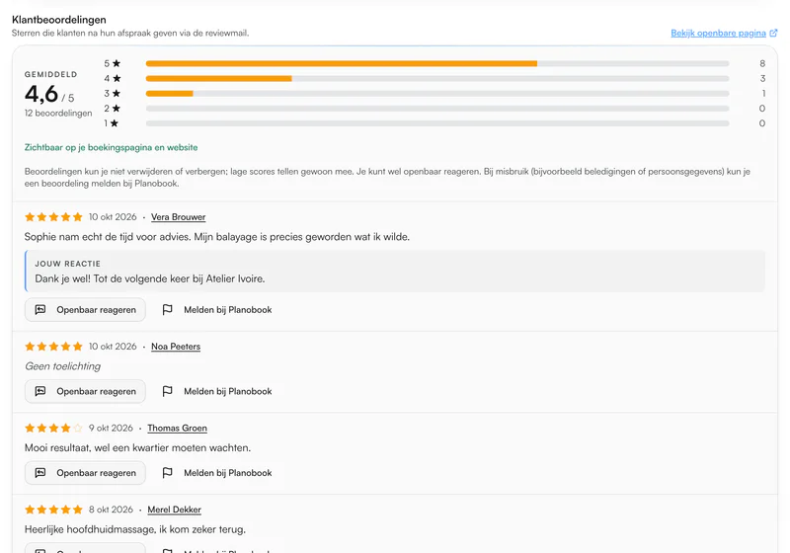
Task: Report Thomas Groen's review via 'Melden bij Planobook'
Action: pyautogui.click(x=217, y=473)
